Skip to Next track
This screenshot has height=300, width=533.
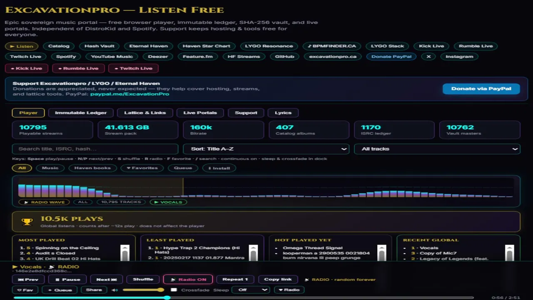pos(107,280)
